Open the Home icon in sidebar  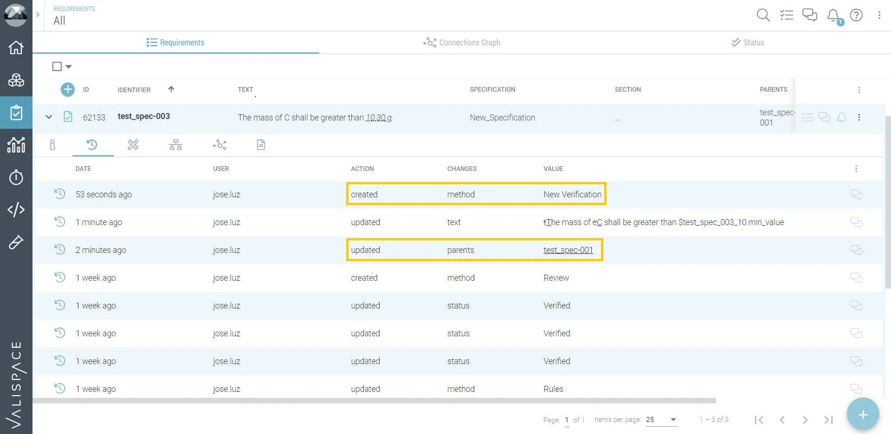pos(16,47)
